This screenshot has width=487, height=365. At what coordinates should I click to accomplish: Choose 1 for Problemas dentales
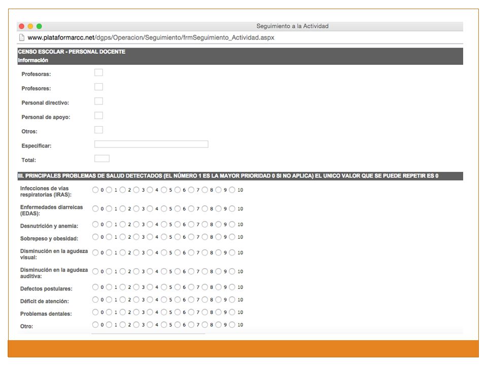(x=109, y=312)
